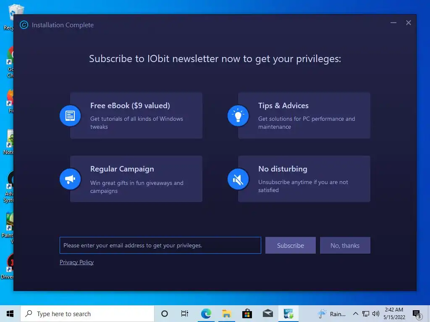Click the IObit logo in title bar
Viewport: 430px width, 322px height.
pos(24,25)
